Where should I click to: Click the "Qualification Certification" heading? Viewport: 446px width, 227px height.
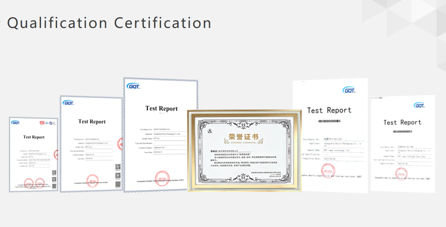click(109, 23)
